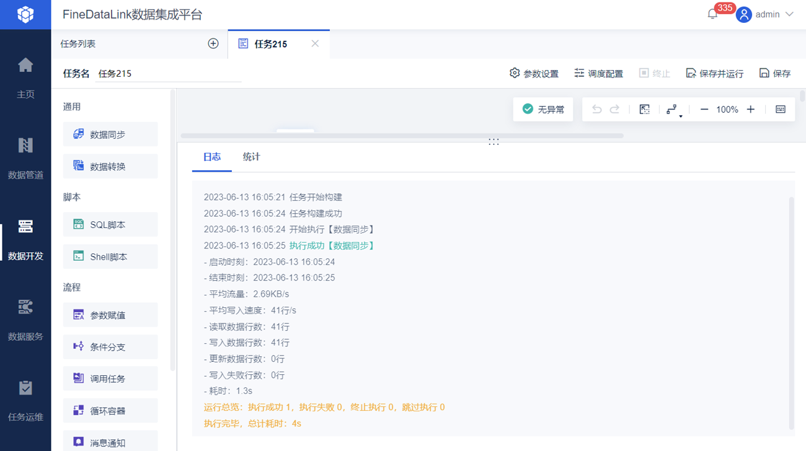The height and width of the screenshot is (451, 806).
Task: Click the 任务名 input field
Action: coord(169,73)
